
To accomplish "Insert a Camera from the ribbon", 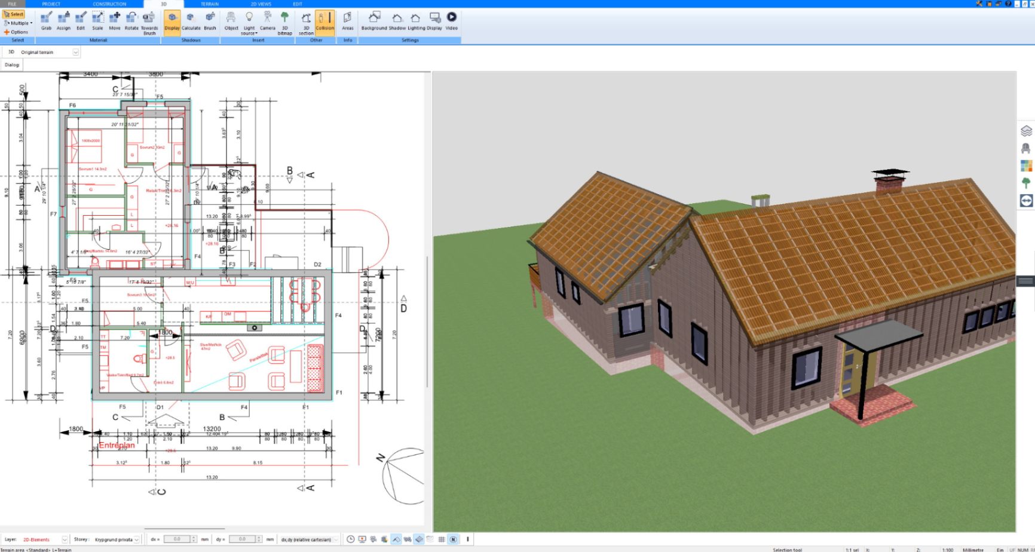I will pyautogui.click(x=268, y=21).
